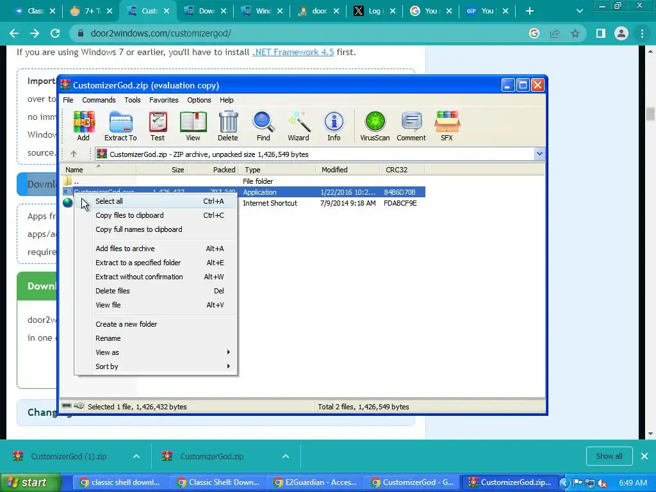Click the browser Back arrow
The image size is (656, 492).
click(x=14, y=33)
